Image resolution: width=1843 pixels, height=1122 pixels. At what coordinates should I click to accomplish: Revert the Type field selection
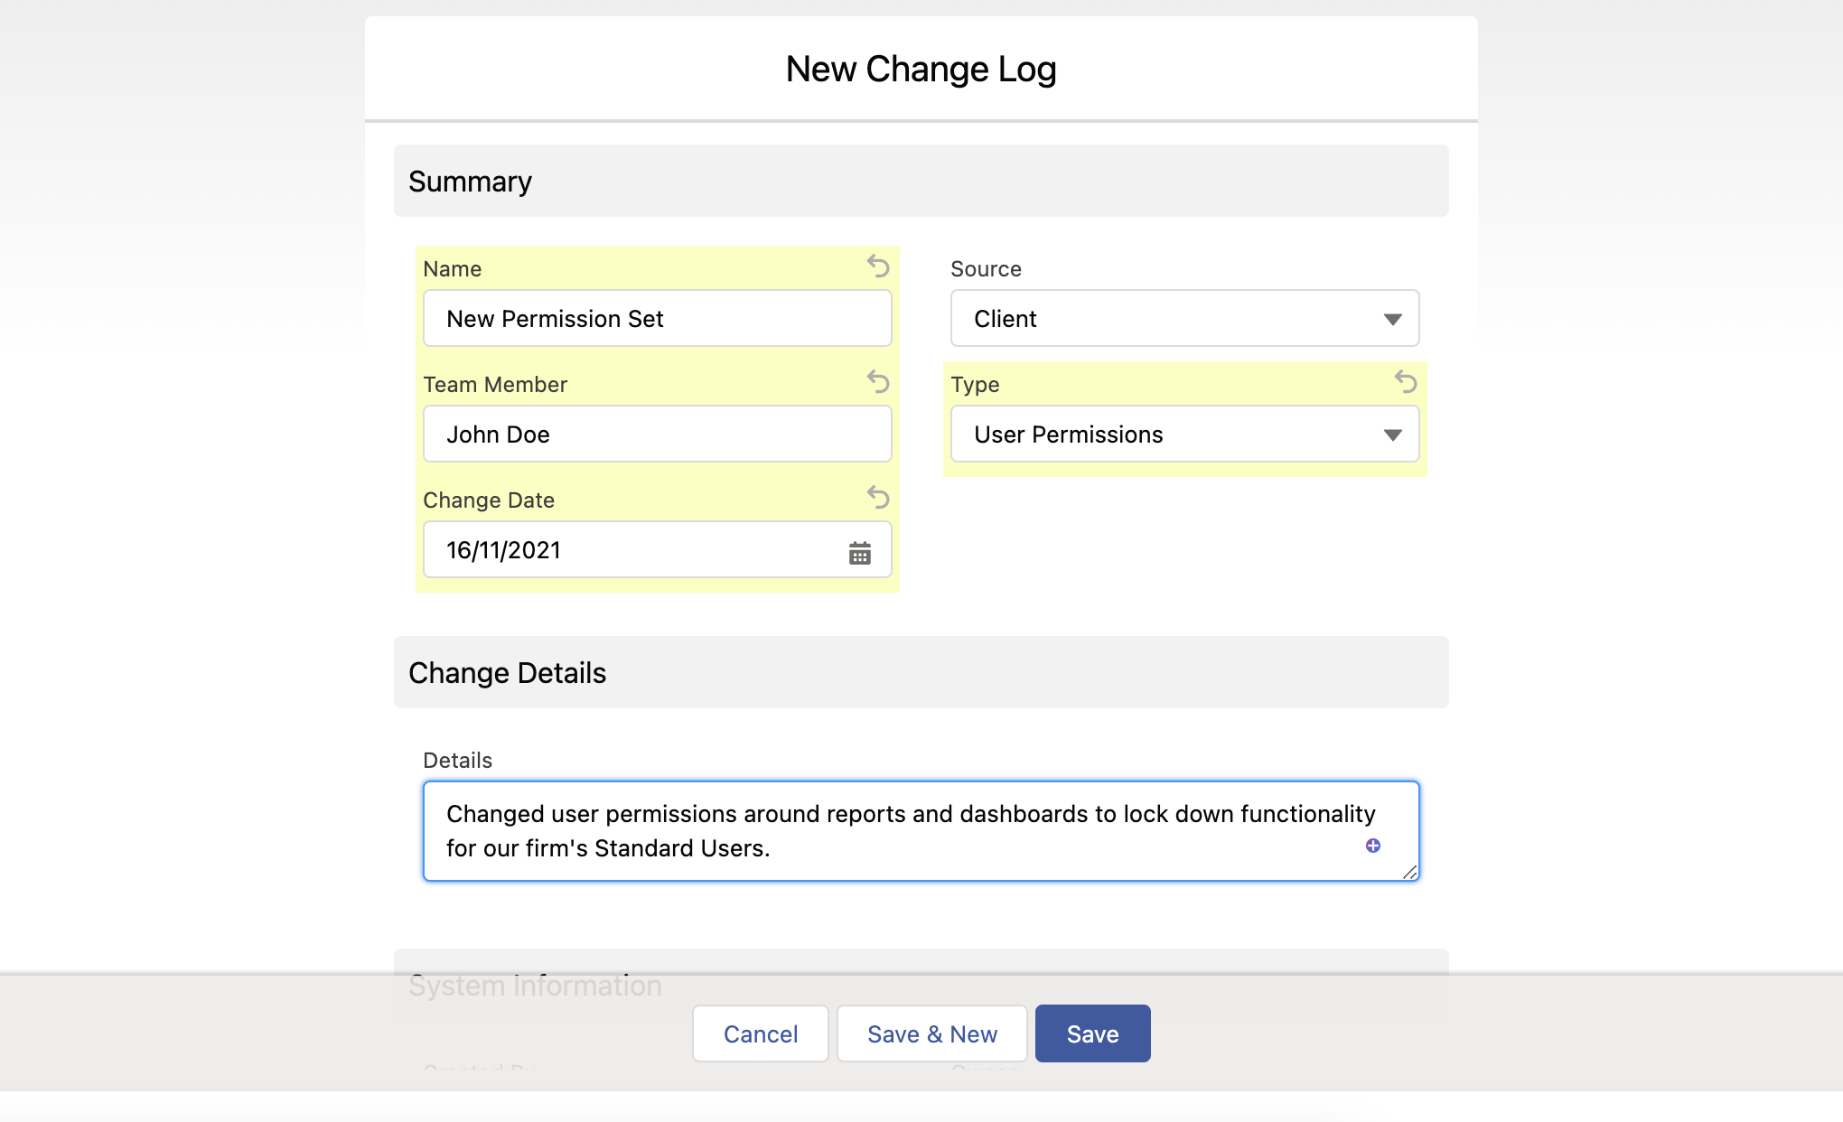(x=1405, y=383)
